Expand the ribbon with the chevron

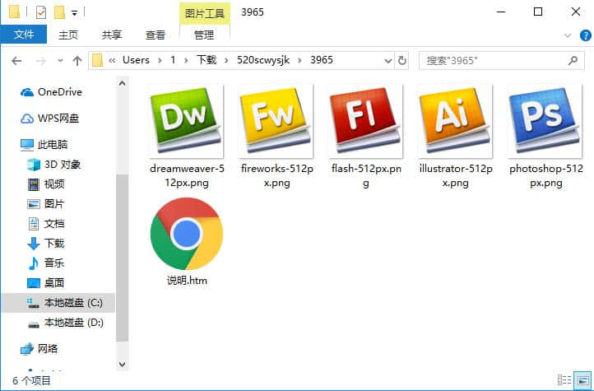[568, 35]
